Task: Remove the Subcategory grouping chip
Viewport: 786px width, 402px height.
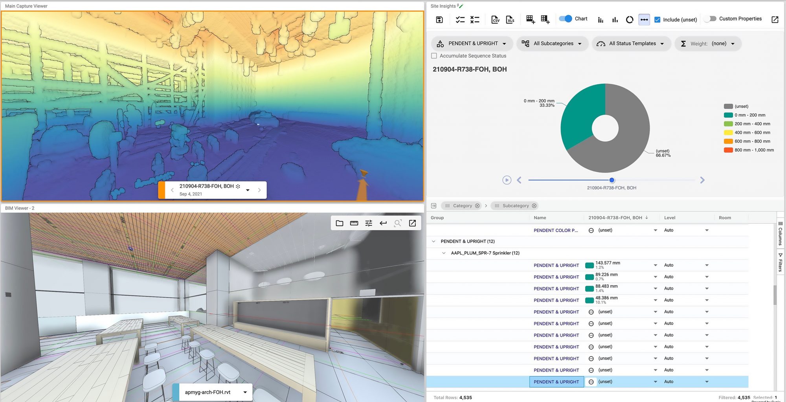Action: coord(534,206)
